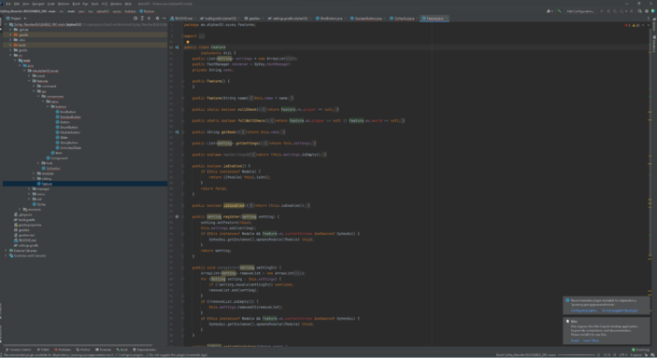This screenshot has width=657, height=358.
Task: Open the Terminal tool window
Action: (103, 350)
